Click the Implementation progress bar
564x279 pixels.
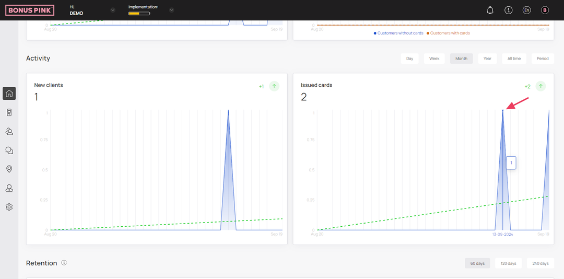tap(139, 14)
